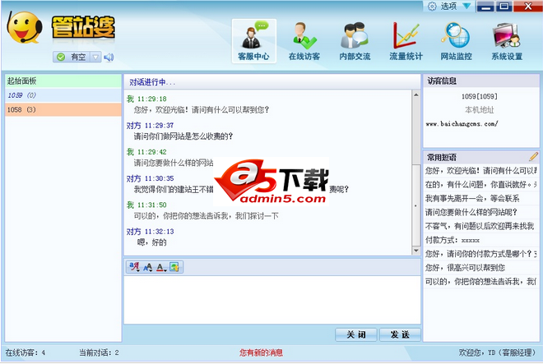This screenshot has width=543, height=364.
Task: Click in the message input box
Action: coord(272,300)
